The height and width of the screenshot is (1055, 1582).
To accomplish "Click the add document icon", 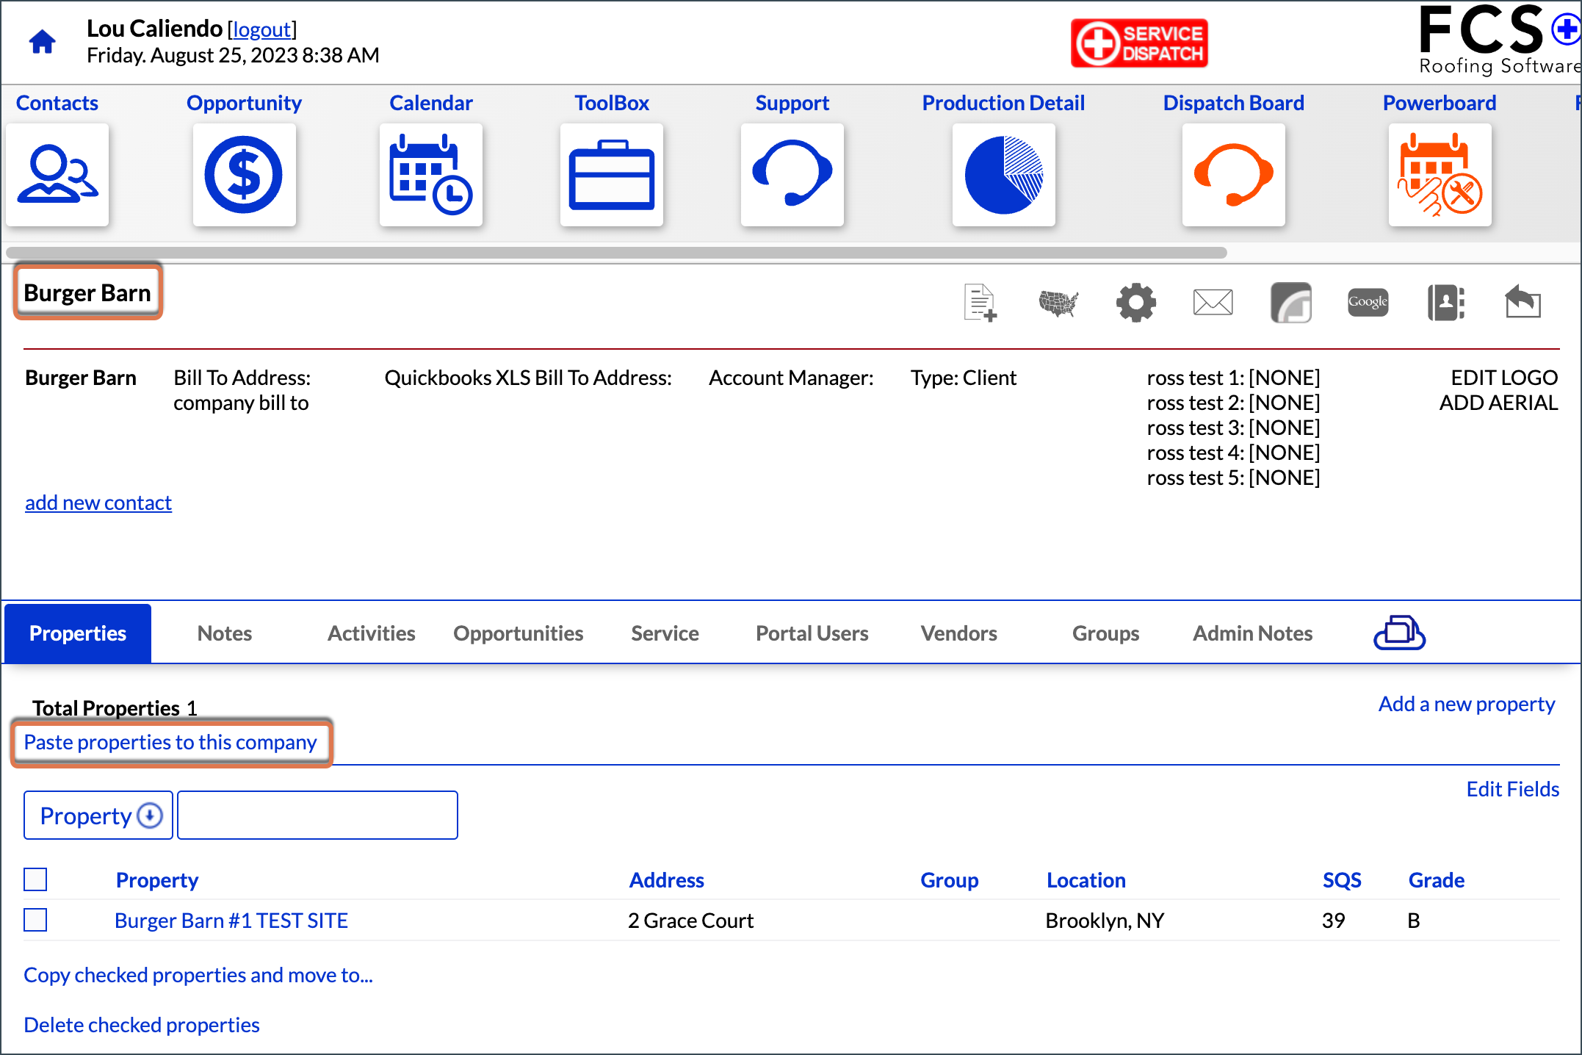I will tap(980, 302).
